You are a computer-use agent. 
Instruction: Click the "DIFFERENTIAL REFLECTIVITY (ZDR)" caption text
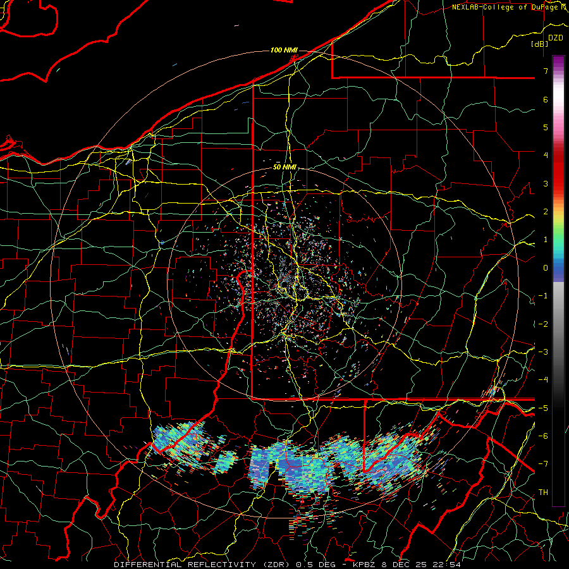pyautogui.click(x=202, y=565)
